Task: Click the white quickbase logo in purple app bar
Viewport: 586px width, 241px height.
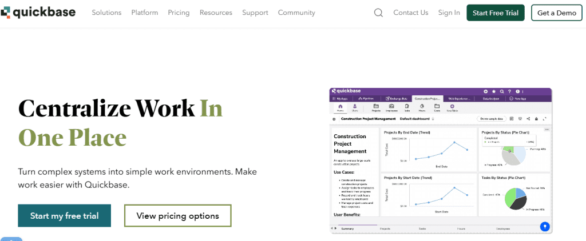Action: [x=346, y=91]
